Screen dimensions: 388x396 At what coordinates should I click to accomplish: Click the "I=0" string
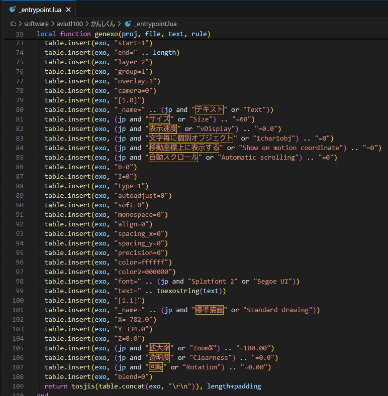[x=124, y=177]
